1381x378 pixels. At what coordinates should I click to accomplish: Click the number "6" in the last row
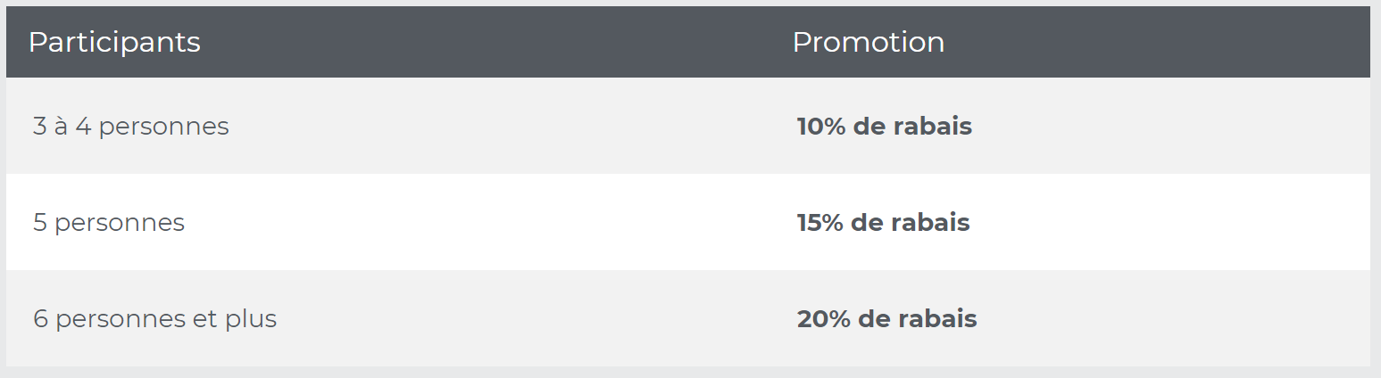[x=40, y=319]
